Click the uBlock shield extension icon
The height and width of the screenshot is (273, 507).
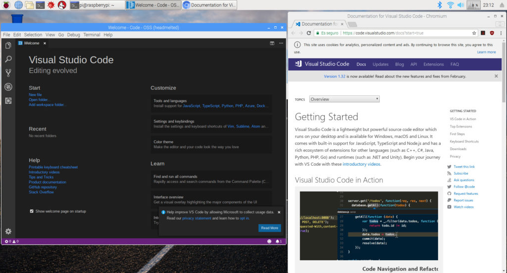492,33
